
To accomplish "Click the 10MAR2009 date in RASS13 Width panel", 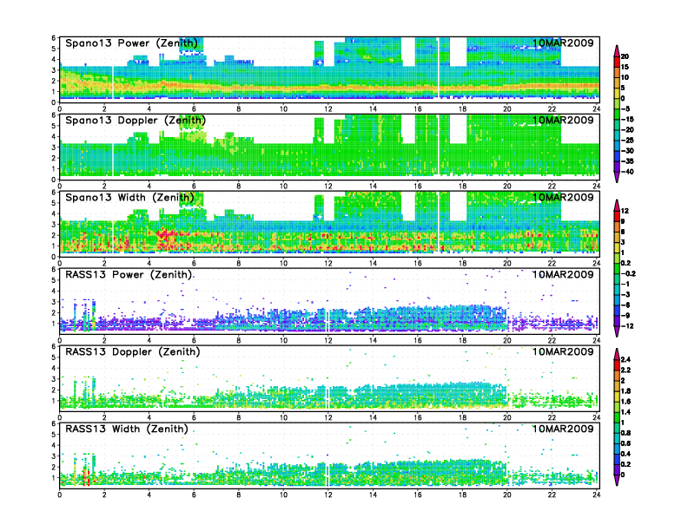I will click(x=563, y=429).
